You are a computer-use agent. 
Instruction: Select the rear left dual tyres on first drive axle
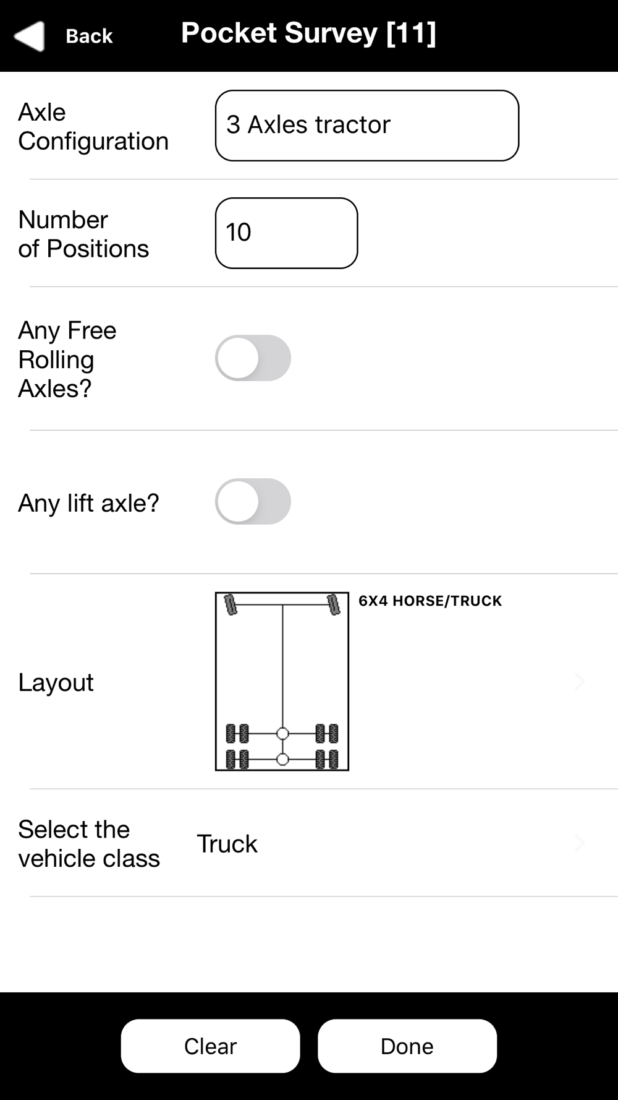point(237,734)
